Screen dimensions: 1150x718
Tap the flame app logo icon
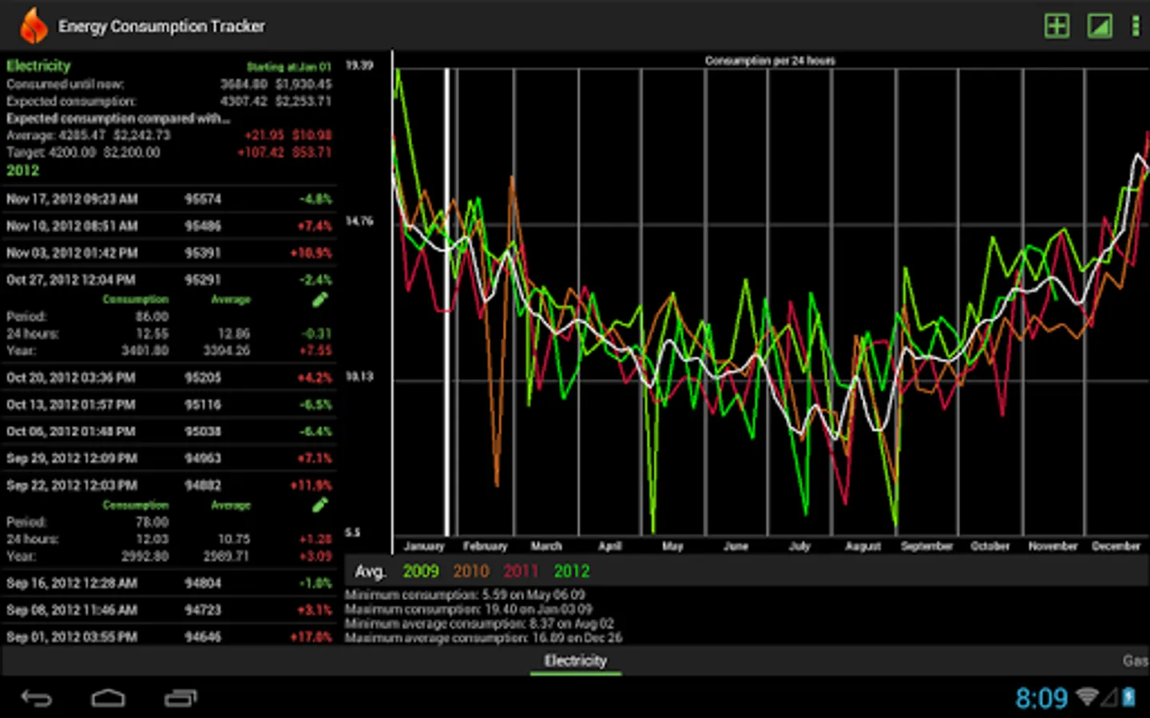coord(33,26)
